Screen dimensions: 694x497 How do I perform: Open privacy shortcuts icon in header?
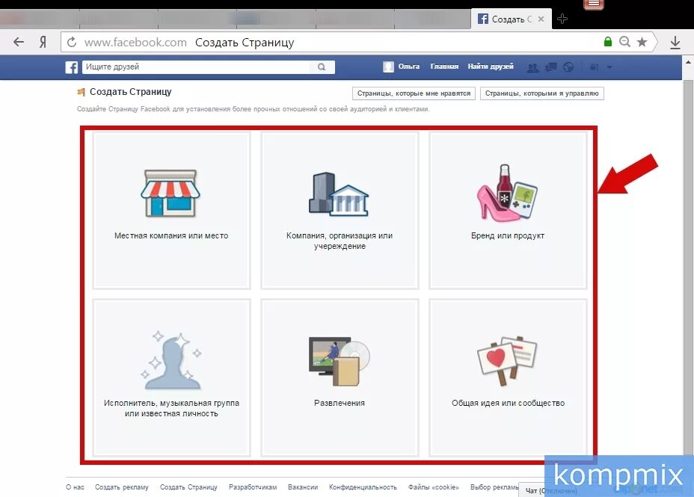coord(594,67)
